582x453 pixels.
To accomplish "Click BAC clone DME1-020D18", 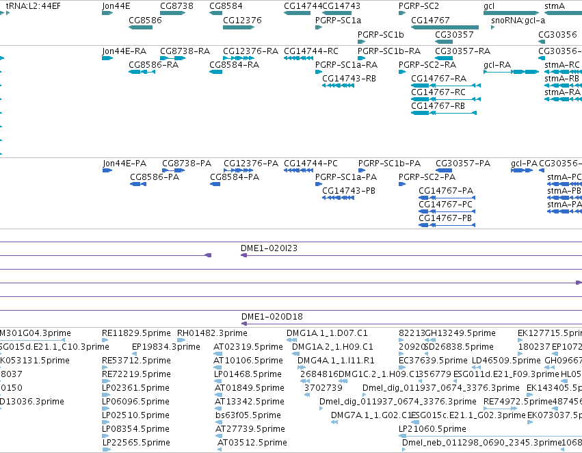I will 272,317.
